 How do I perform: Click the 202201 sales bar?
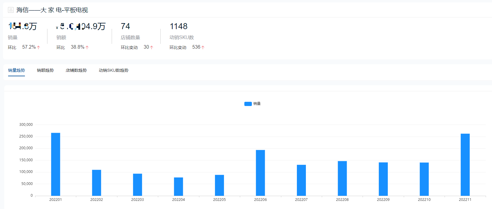56,164
